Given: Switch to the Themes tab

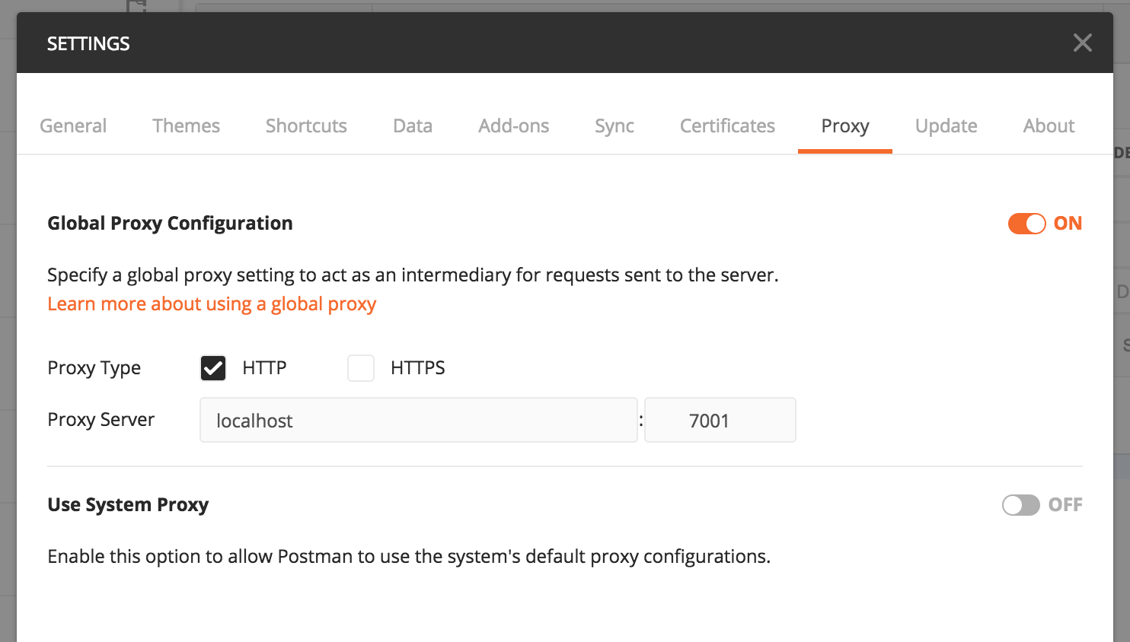Looking at the screenshot, I should click(186, 126).
